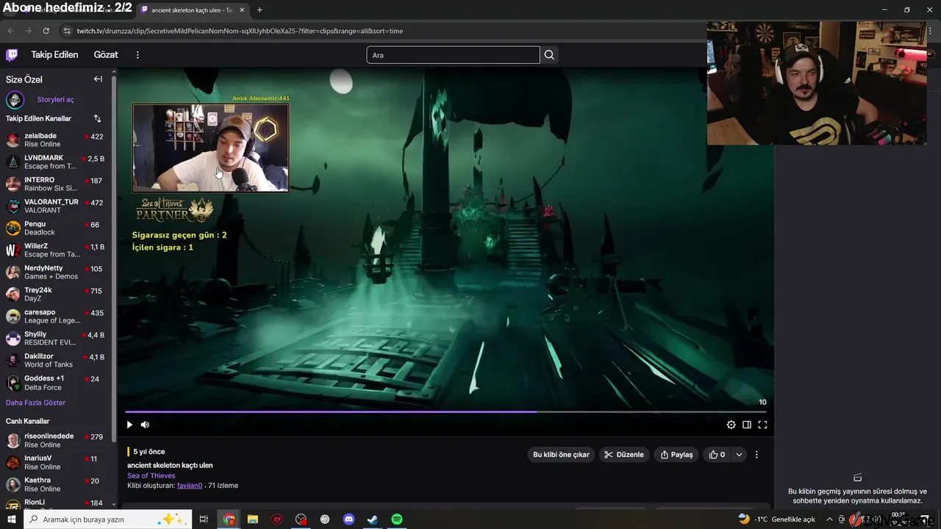The image size is (941, 529).
Task: Mute the clip volume
Action: click(145, 425)
